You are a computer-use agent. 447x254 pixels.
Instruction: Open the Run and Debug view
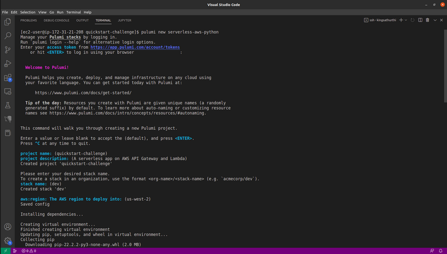pyautogui.click(x=8, y=63)
